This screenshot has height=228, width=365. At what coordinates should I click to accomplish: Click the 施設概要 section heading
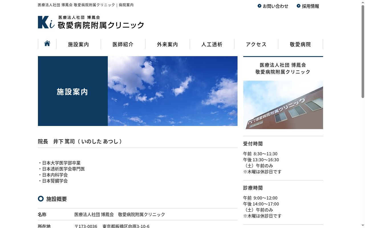tap(56, 199)
